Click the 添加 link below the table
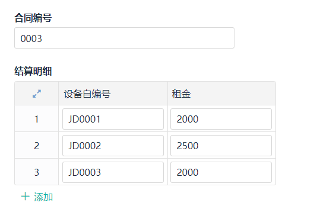Image resolution: width=317 pixels, height=222 pixels. pyautogui.click(x=43, y=197)
